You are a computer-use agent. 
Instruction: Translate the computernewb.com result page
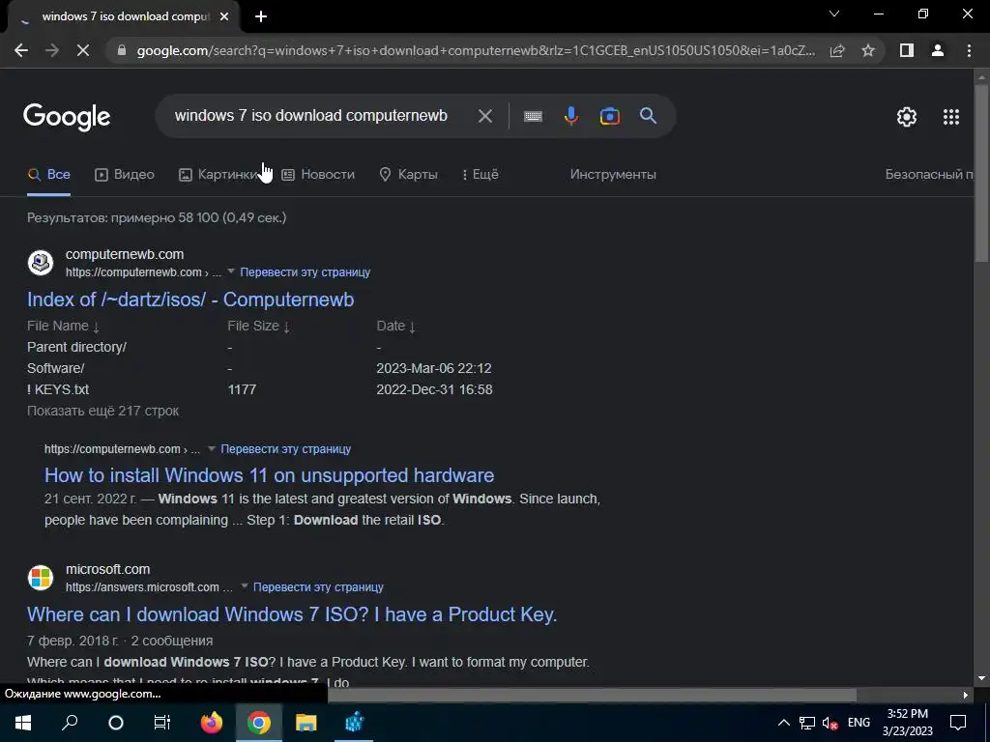(305, 271)
